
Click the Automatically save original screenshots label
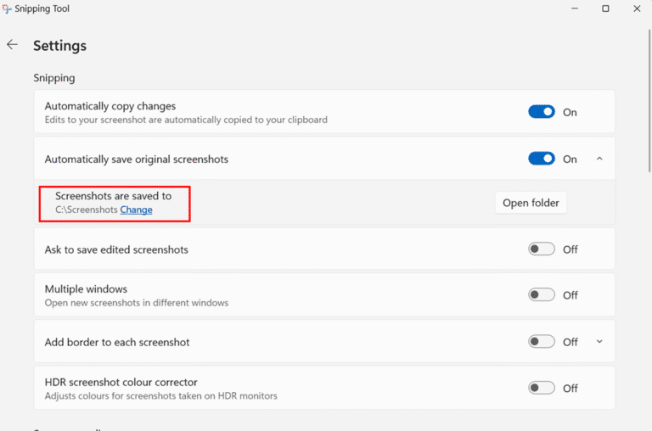pyautogui.click(x=137, y=160)
